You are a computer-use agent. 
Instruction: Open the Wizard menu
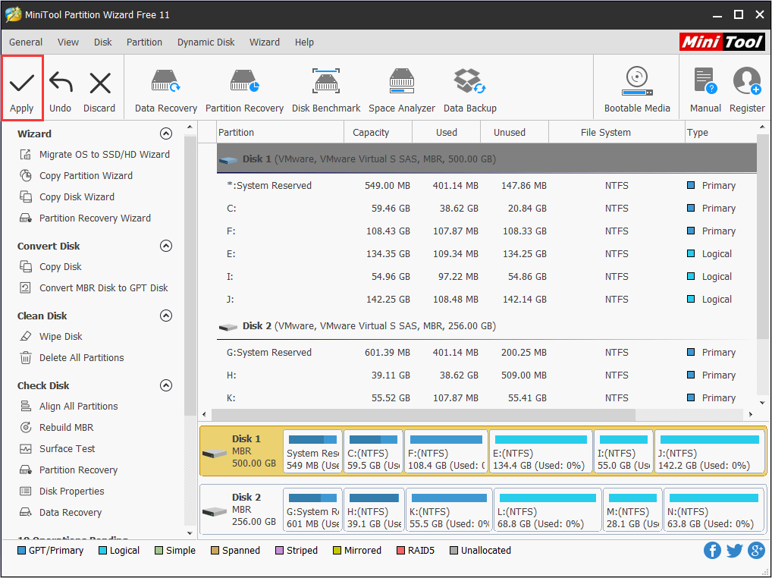click(265, 42)
